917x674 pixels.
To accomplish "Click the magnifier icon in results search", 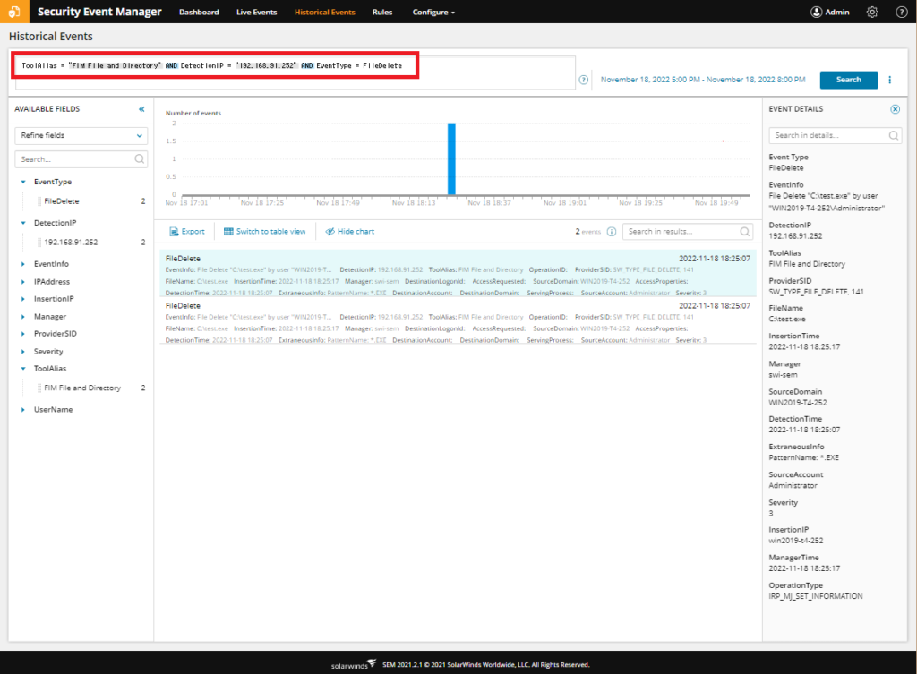I will click(744, 232).
